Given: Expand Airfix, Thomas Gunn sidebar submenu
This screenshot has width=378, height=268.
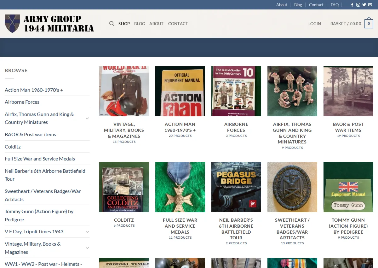Looking at the screenshot, I should 87,118.
